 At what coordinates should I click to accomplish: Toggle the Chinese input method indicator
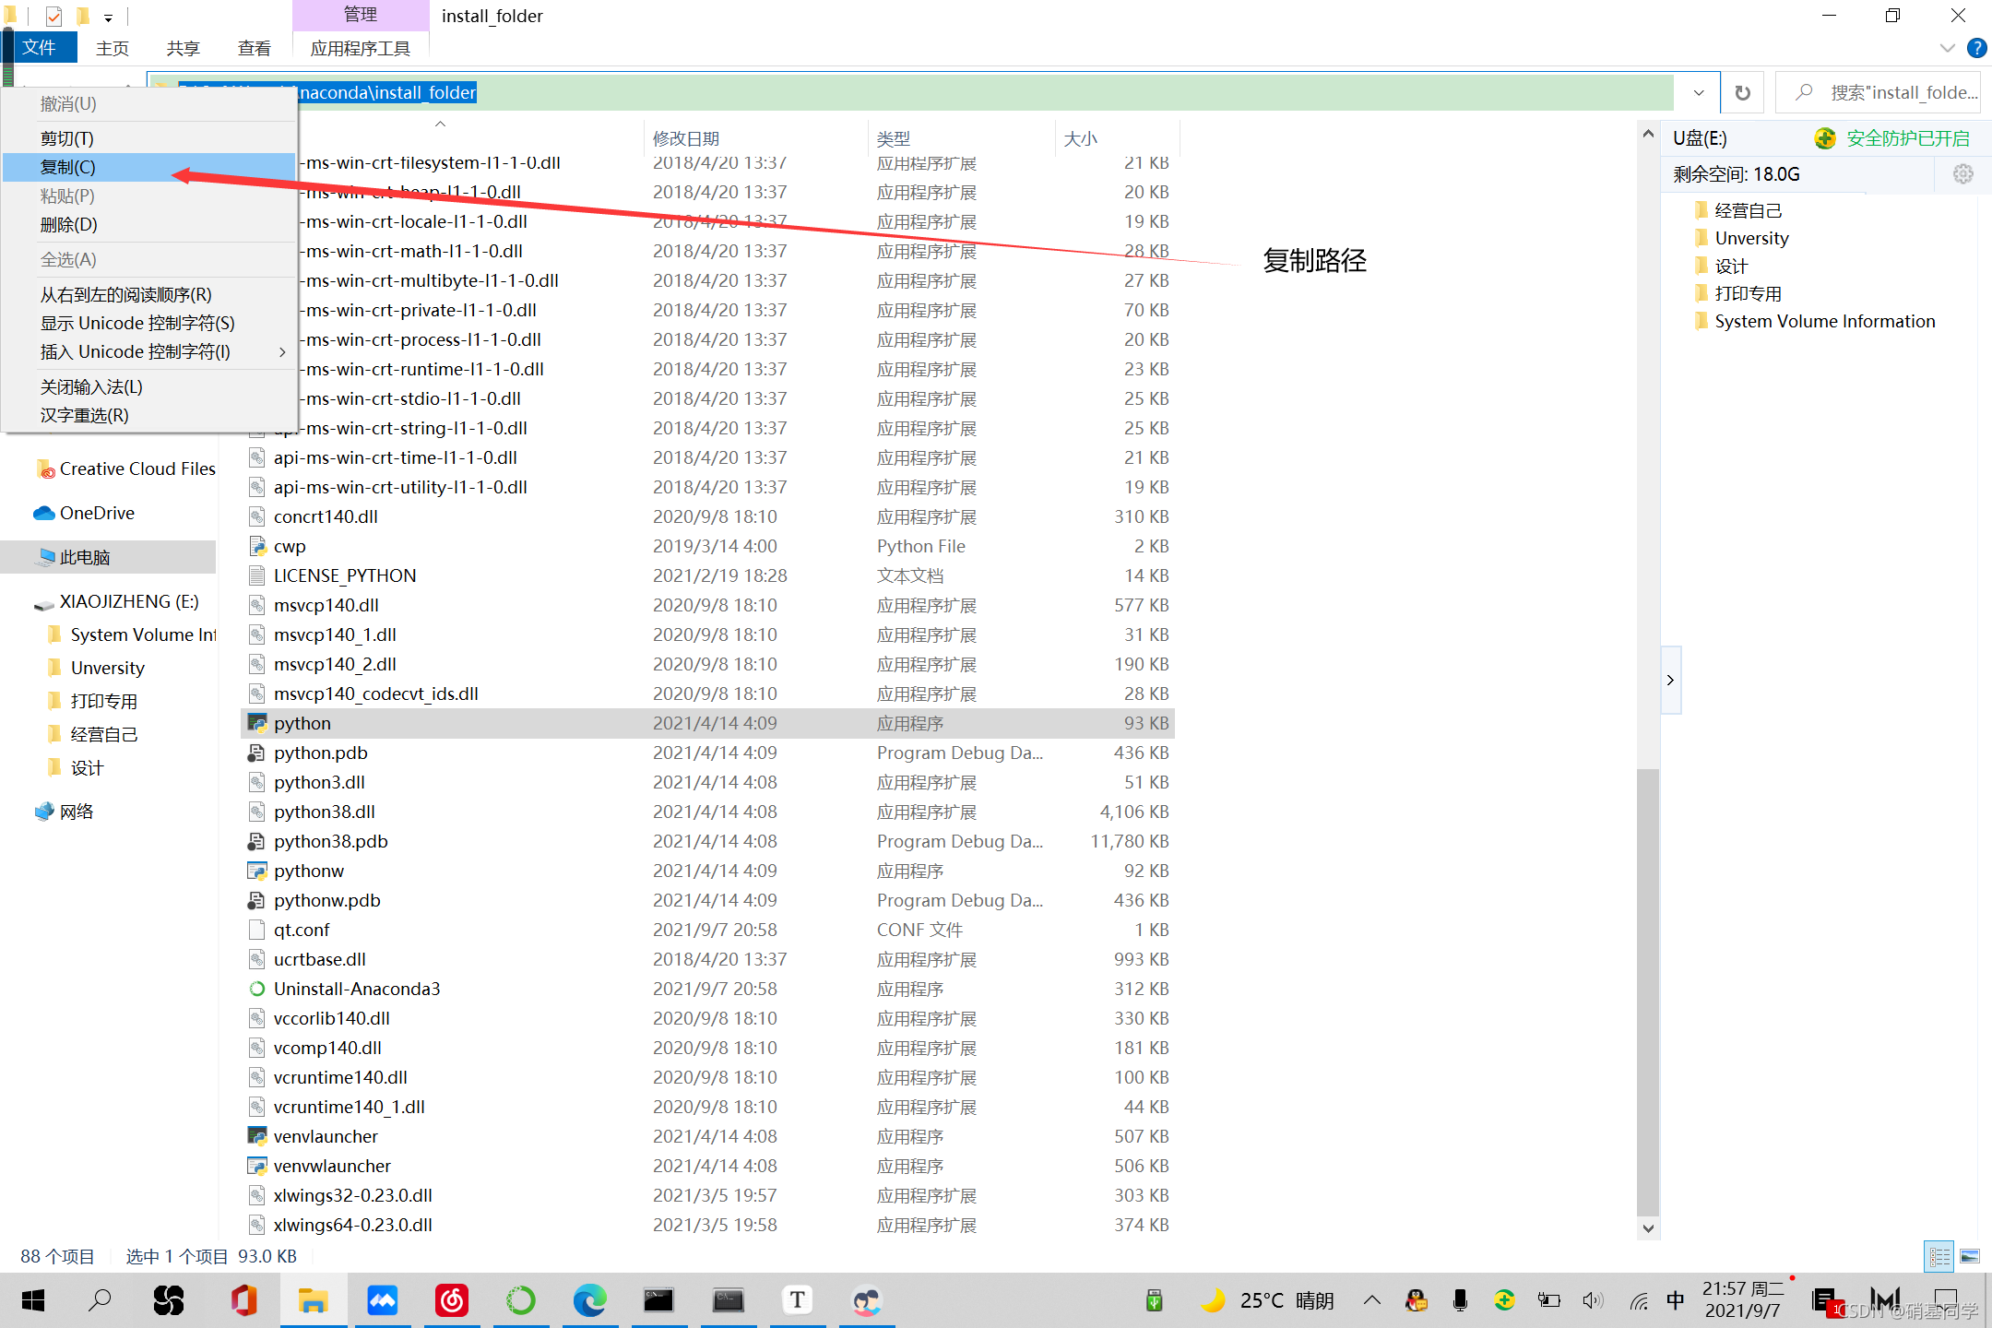pos(1675,1300)
